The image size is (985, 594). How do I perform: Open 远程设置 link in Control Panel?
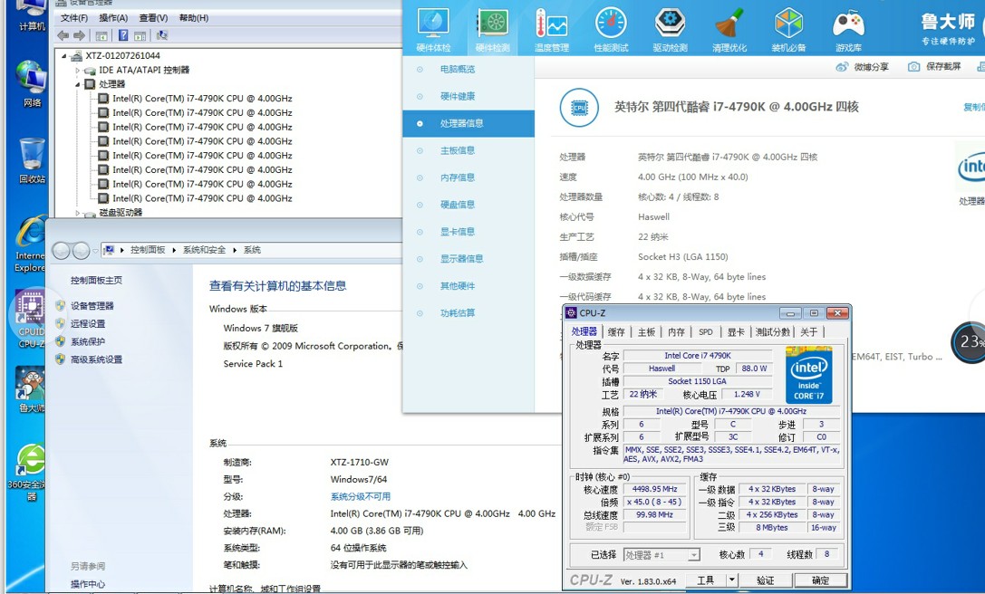click(x=88, y=324)
